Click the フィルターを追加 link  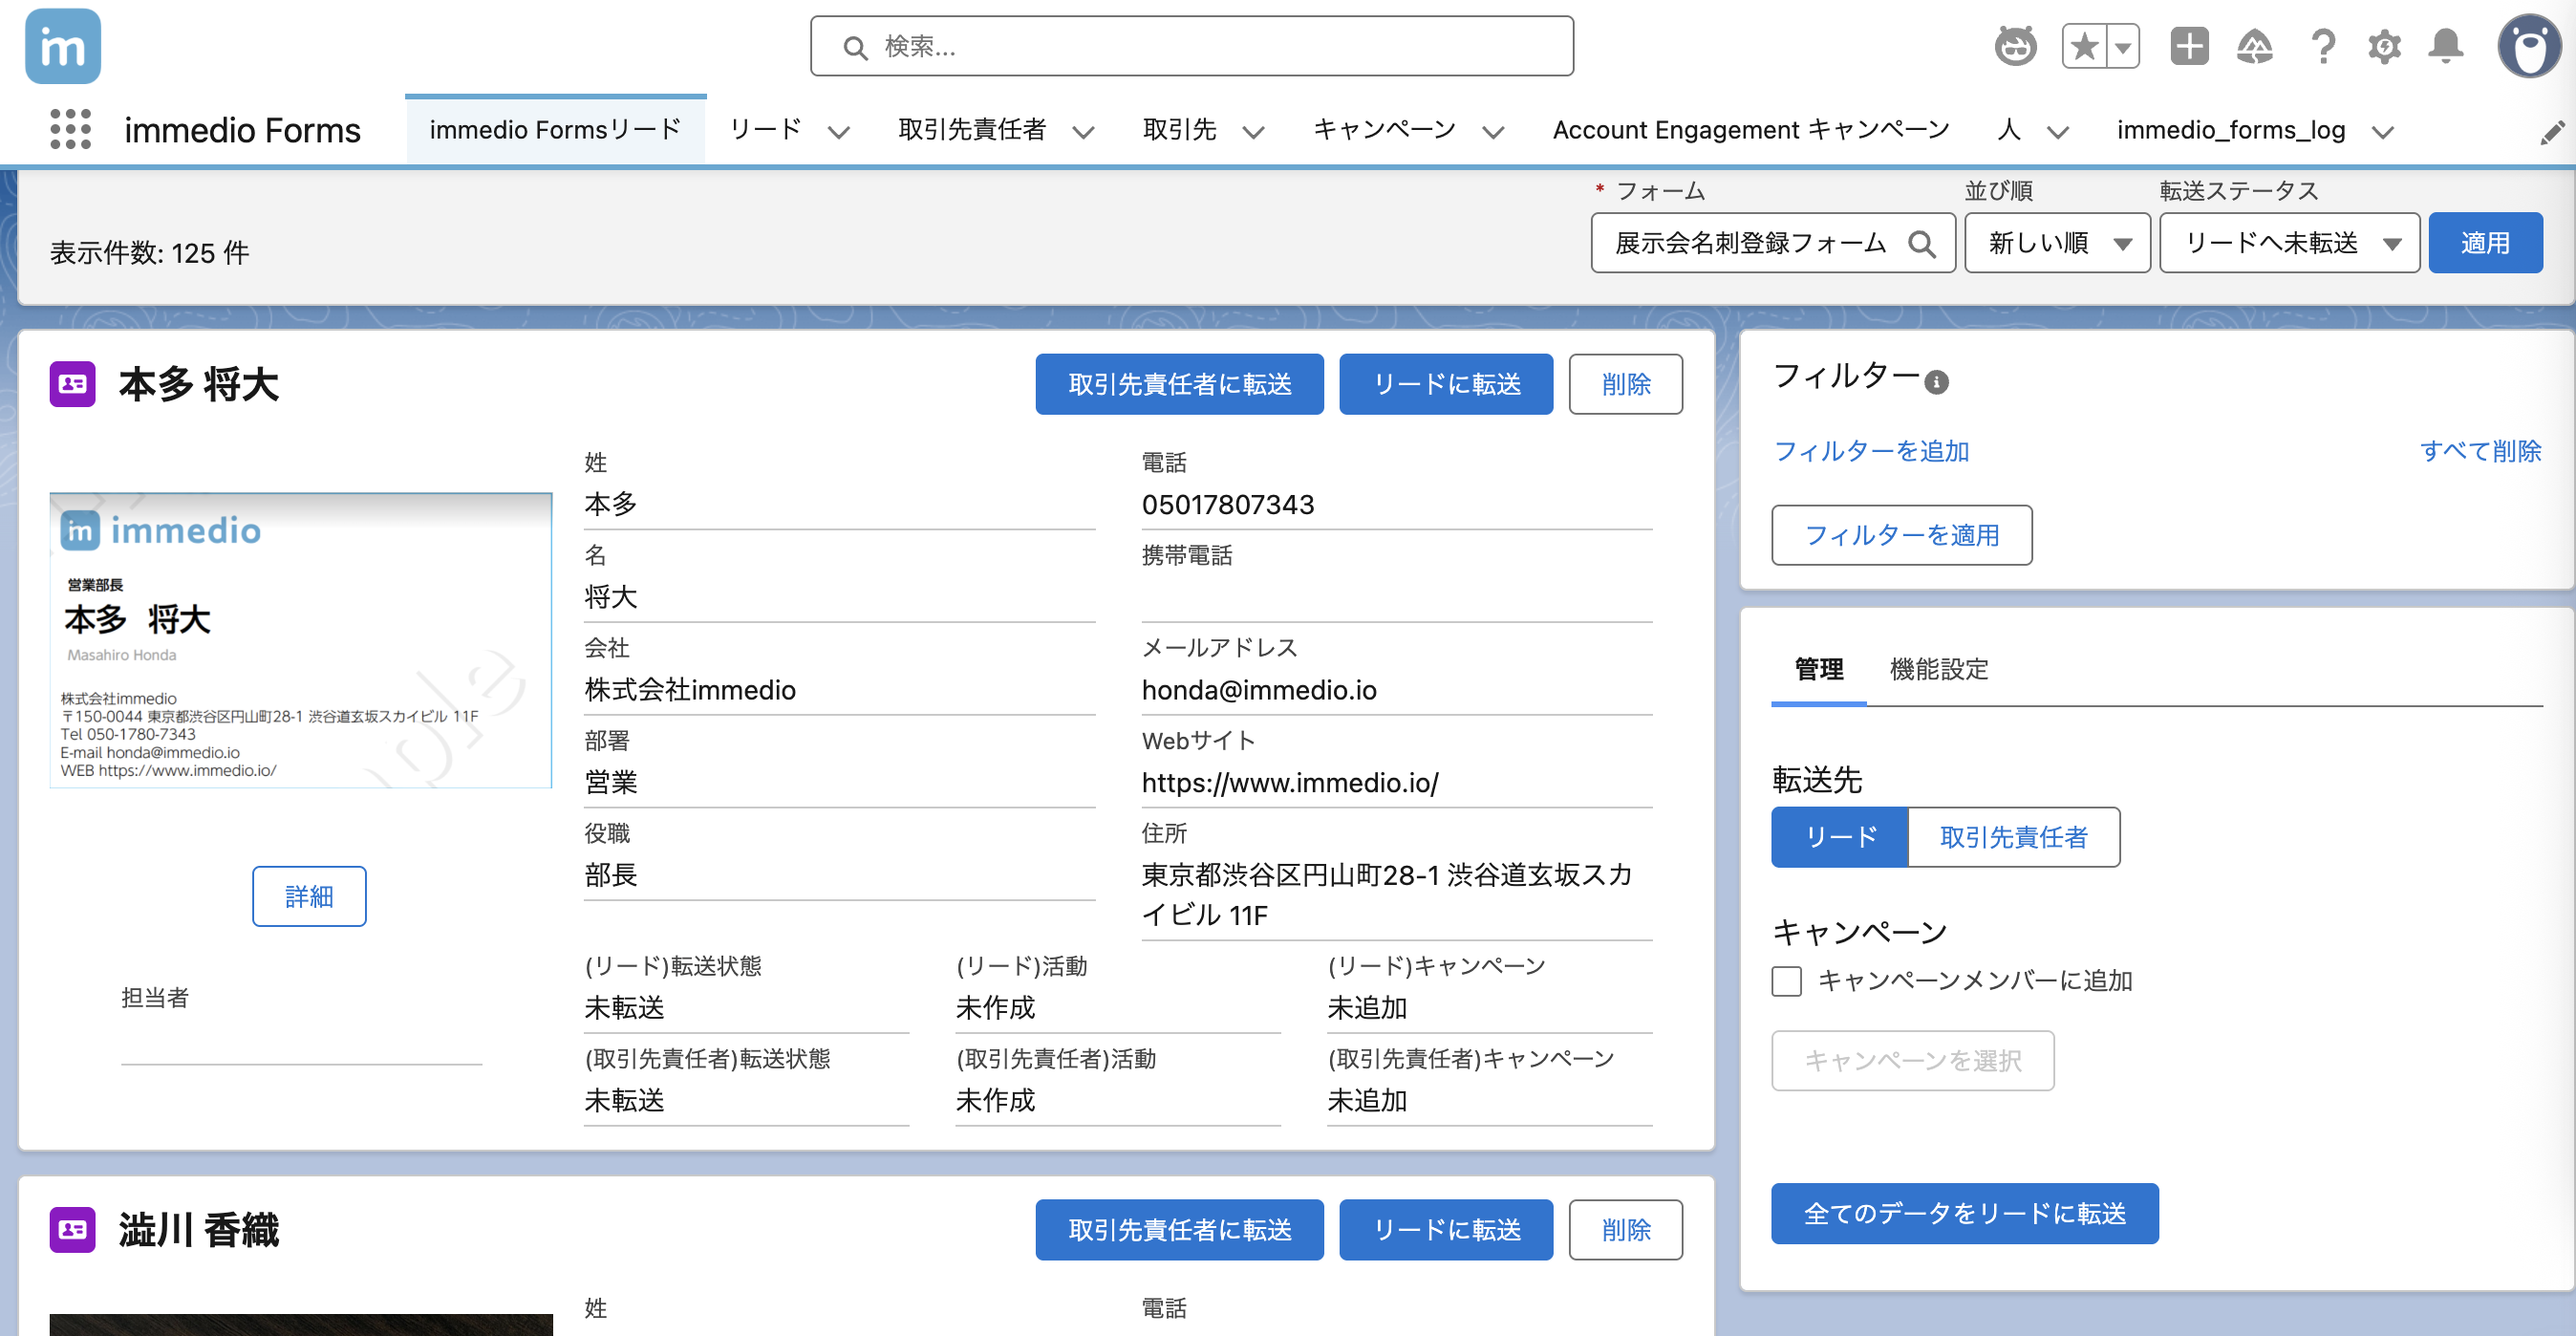click(1870, 451)
